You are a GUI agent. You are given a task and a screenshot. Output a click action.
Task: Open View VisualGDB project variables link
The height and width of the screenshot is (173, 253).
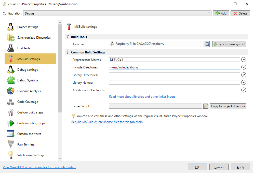pyautogui.click(x=39, y=167)
